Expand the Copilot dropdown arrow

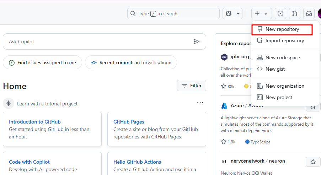coord(238,14)
